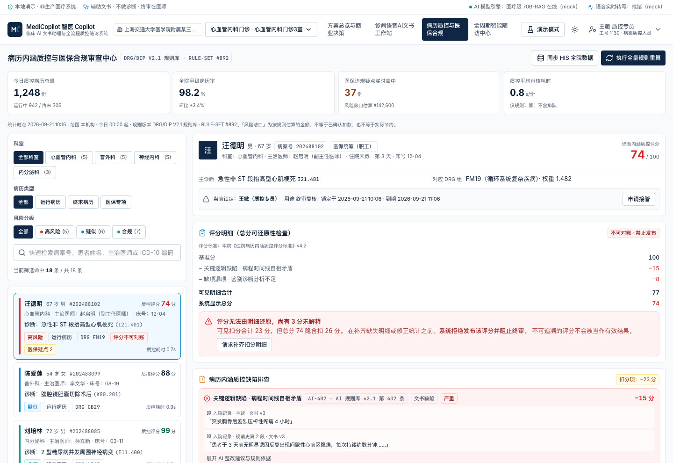This screenshot has width=673, height=463.
Task: Click the stethoscope icon by 辅助文书
Action: [86, 7]
